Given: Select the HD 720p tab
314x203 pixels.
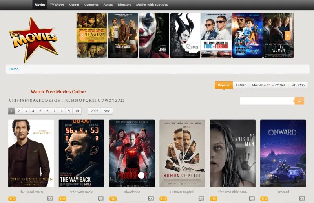Looking at the screenshot, I should [x=298, y=85].
